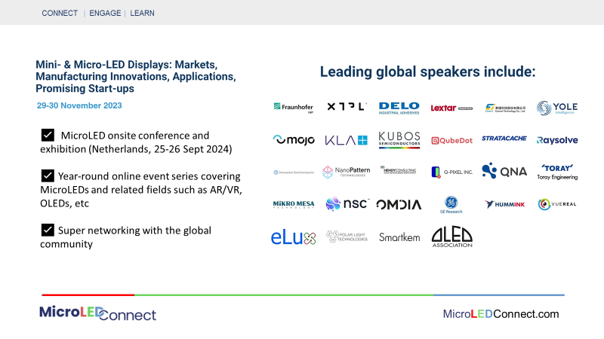Select ENGAGE in the top bar
Image resolution: width=604 pixels, height=339 pixels.
click(105, 13)
